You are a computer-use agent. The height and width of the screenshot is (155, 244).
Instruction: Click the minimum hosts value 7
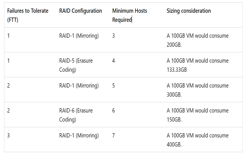point(113,135)
